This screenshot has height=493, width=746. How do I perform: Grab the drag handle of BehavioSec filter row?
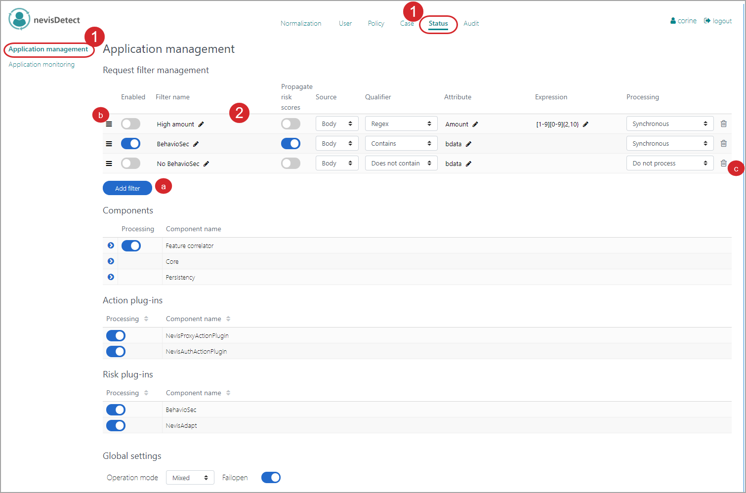coord(109,144)
